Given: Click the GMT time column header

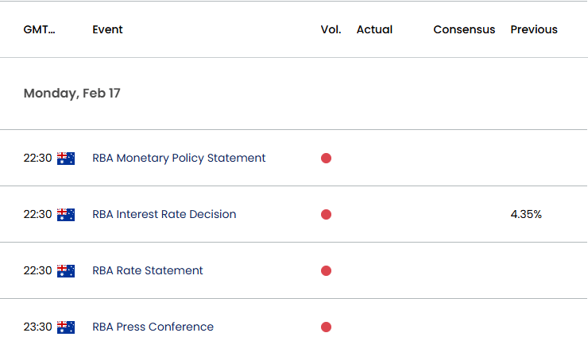Looking at the screenshot, I should coord(40,29).
